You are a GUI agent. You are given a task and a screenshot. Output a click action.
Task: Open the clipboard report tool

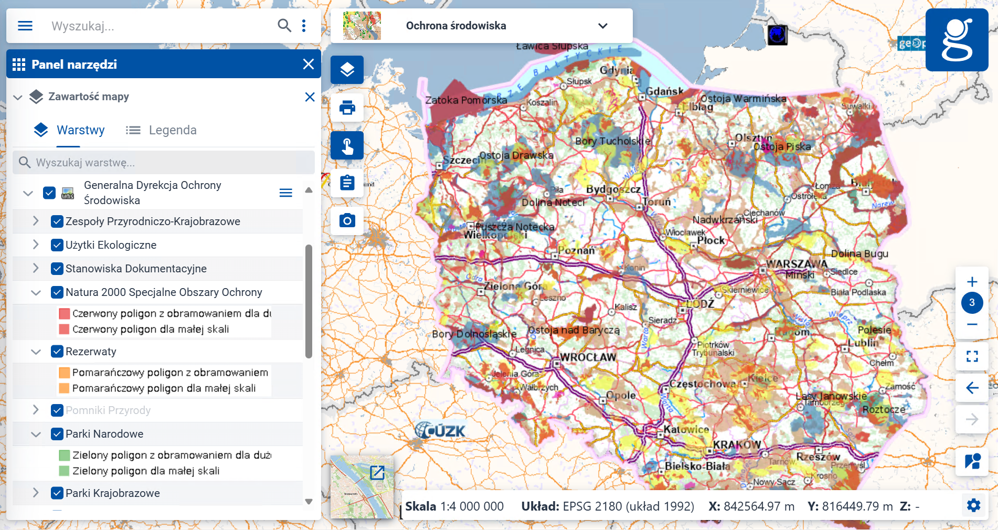point(347,183)
